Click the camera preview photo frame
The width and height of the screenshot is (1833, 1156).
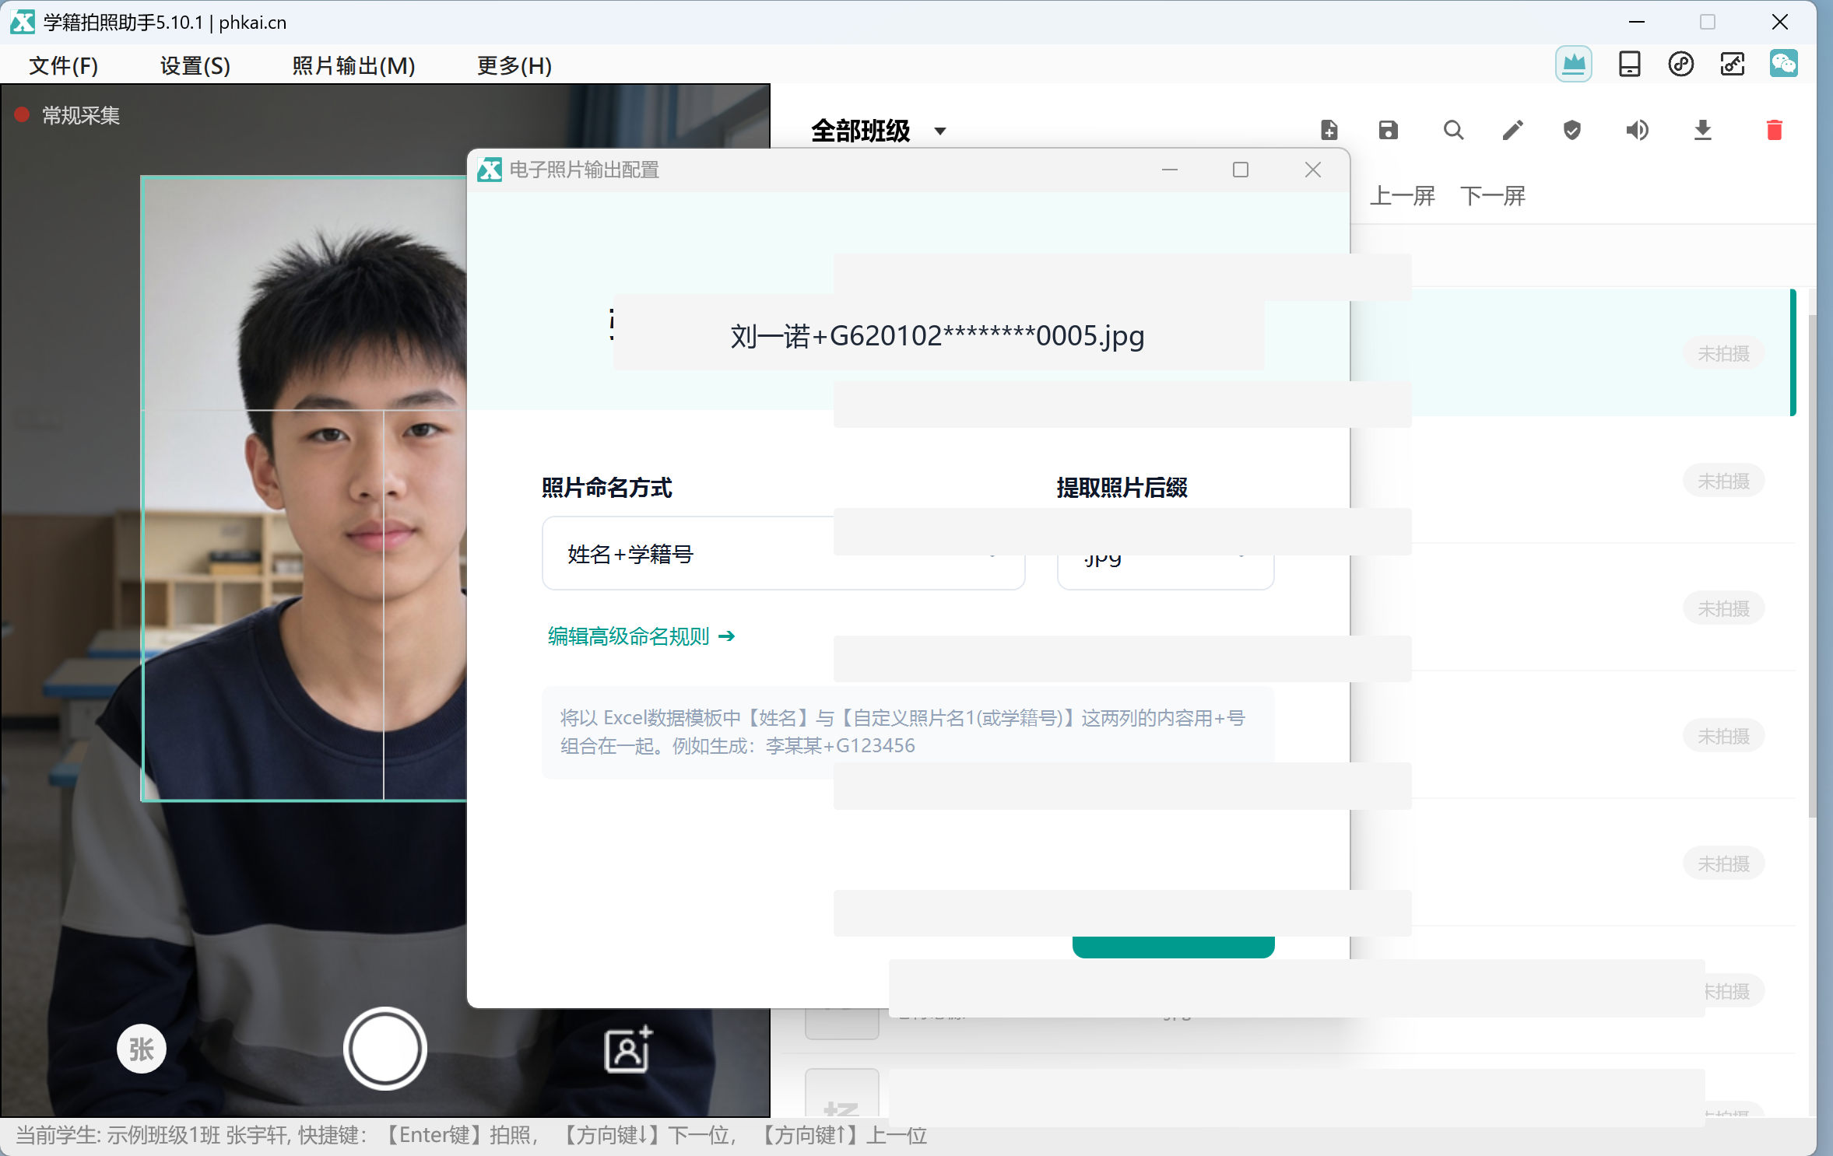click(304, 489)
